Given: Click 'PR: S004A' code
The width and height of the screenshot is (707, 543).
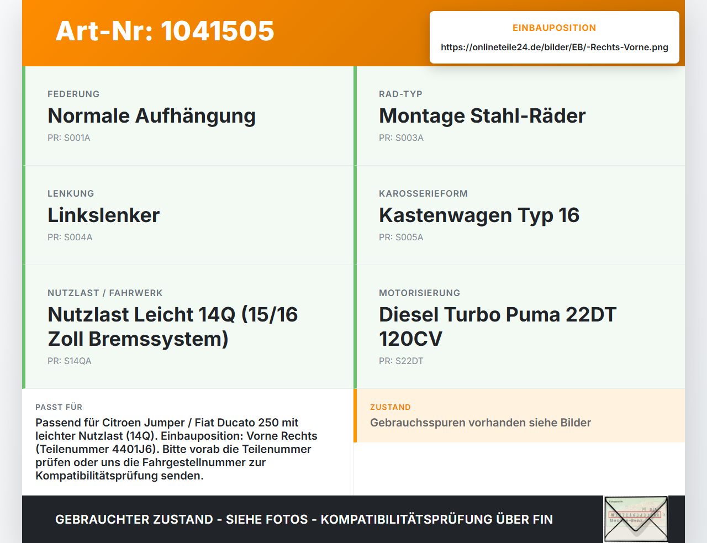Looking at the screenshot, I should pyautogui.click(x=70, y=238).
